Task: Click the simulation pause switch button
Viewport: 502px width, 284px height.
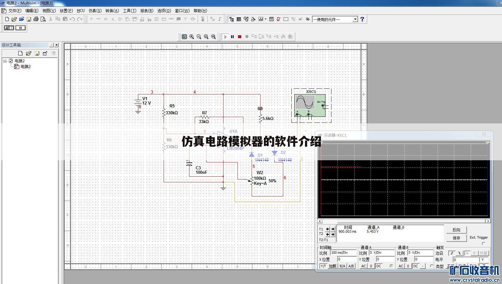Action: point(21,28)
